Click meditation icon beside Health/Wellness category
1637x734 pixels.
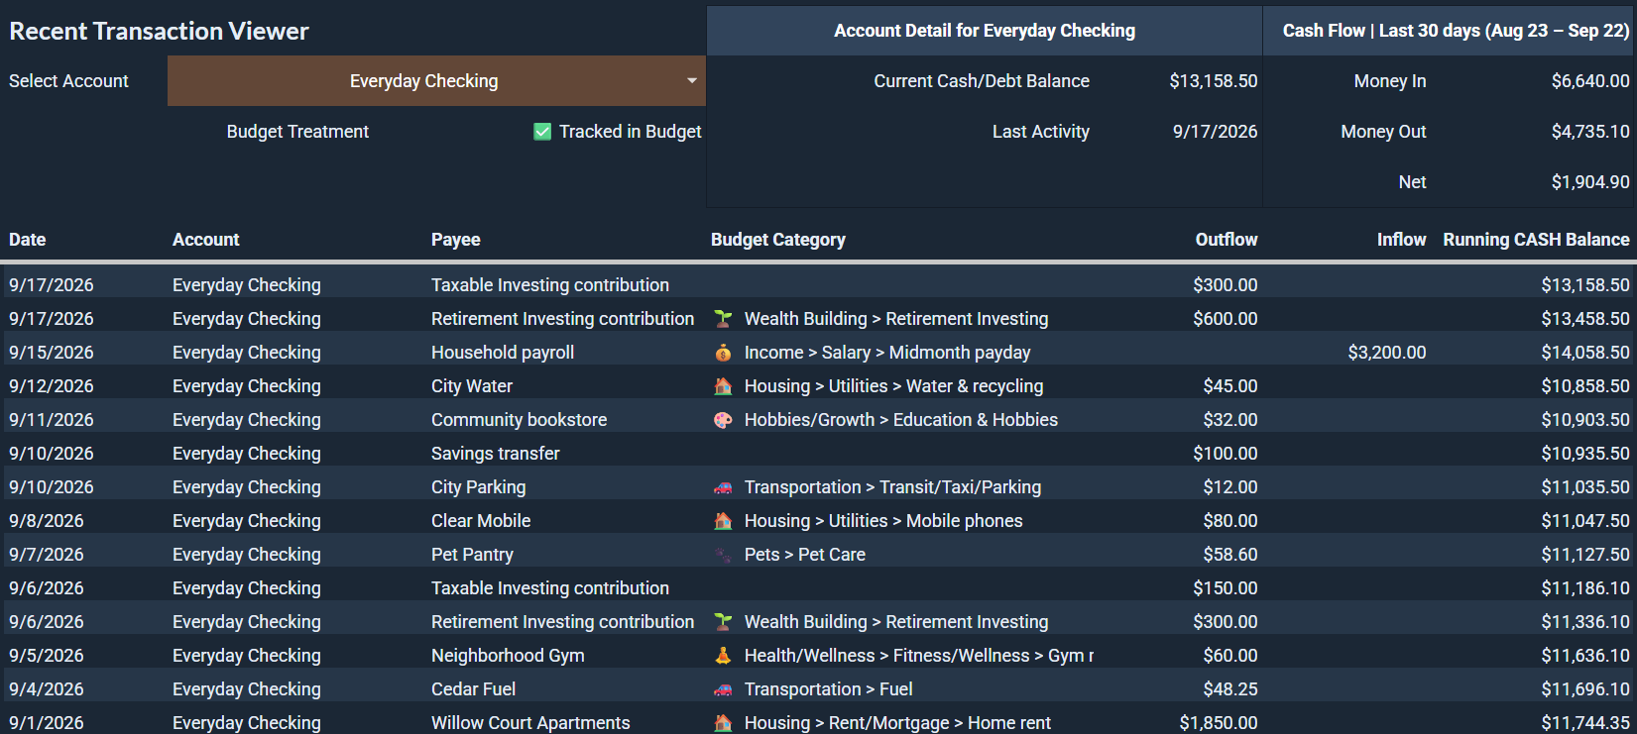pos(724,656)
